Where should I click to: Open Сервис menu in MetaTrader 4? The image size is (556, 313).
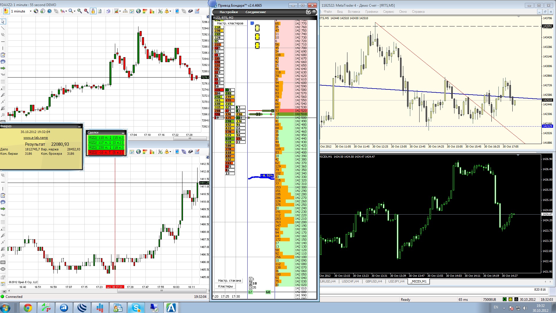point(388,12)
